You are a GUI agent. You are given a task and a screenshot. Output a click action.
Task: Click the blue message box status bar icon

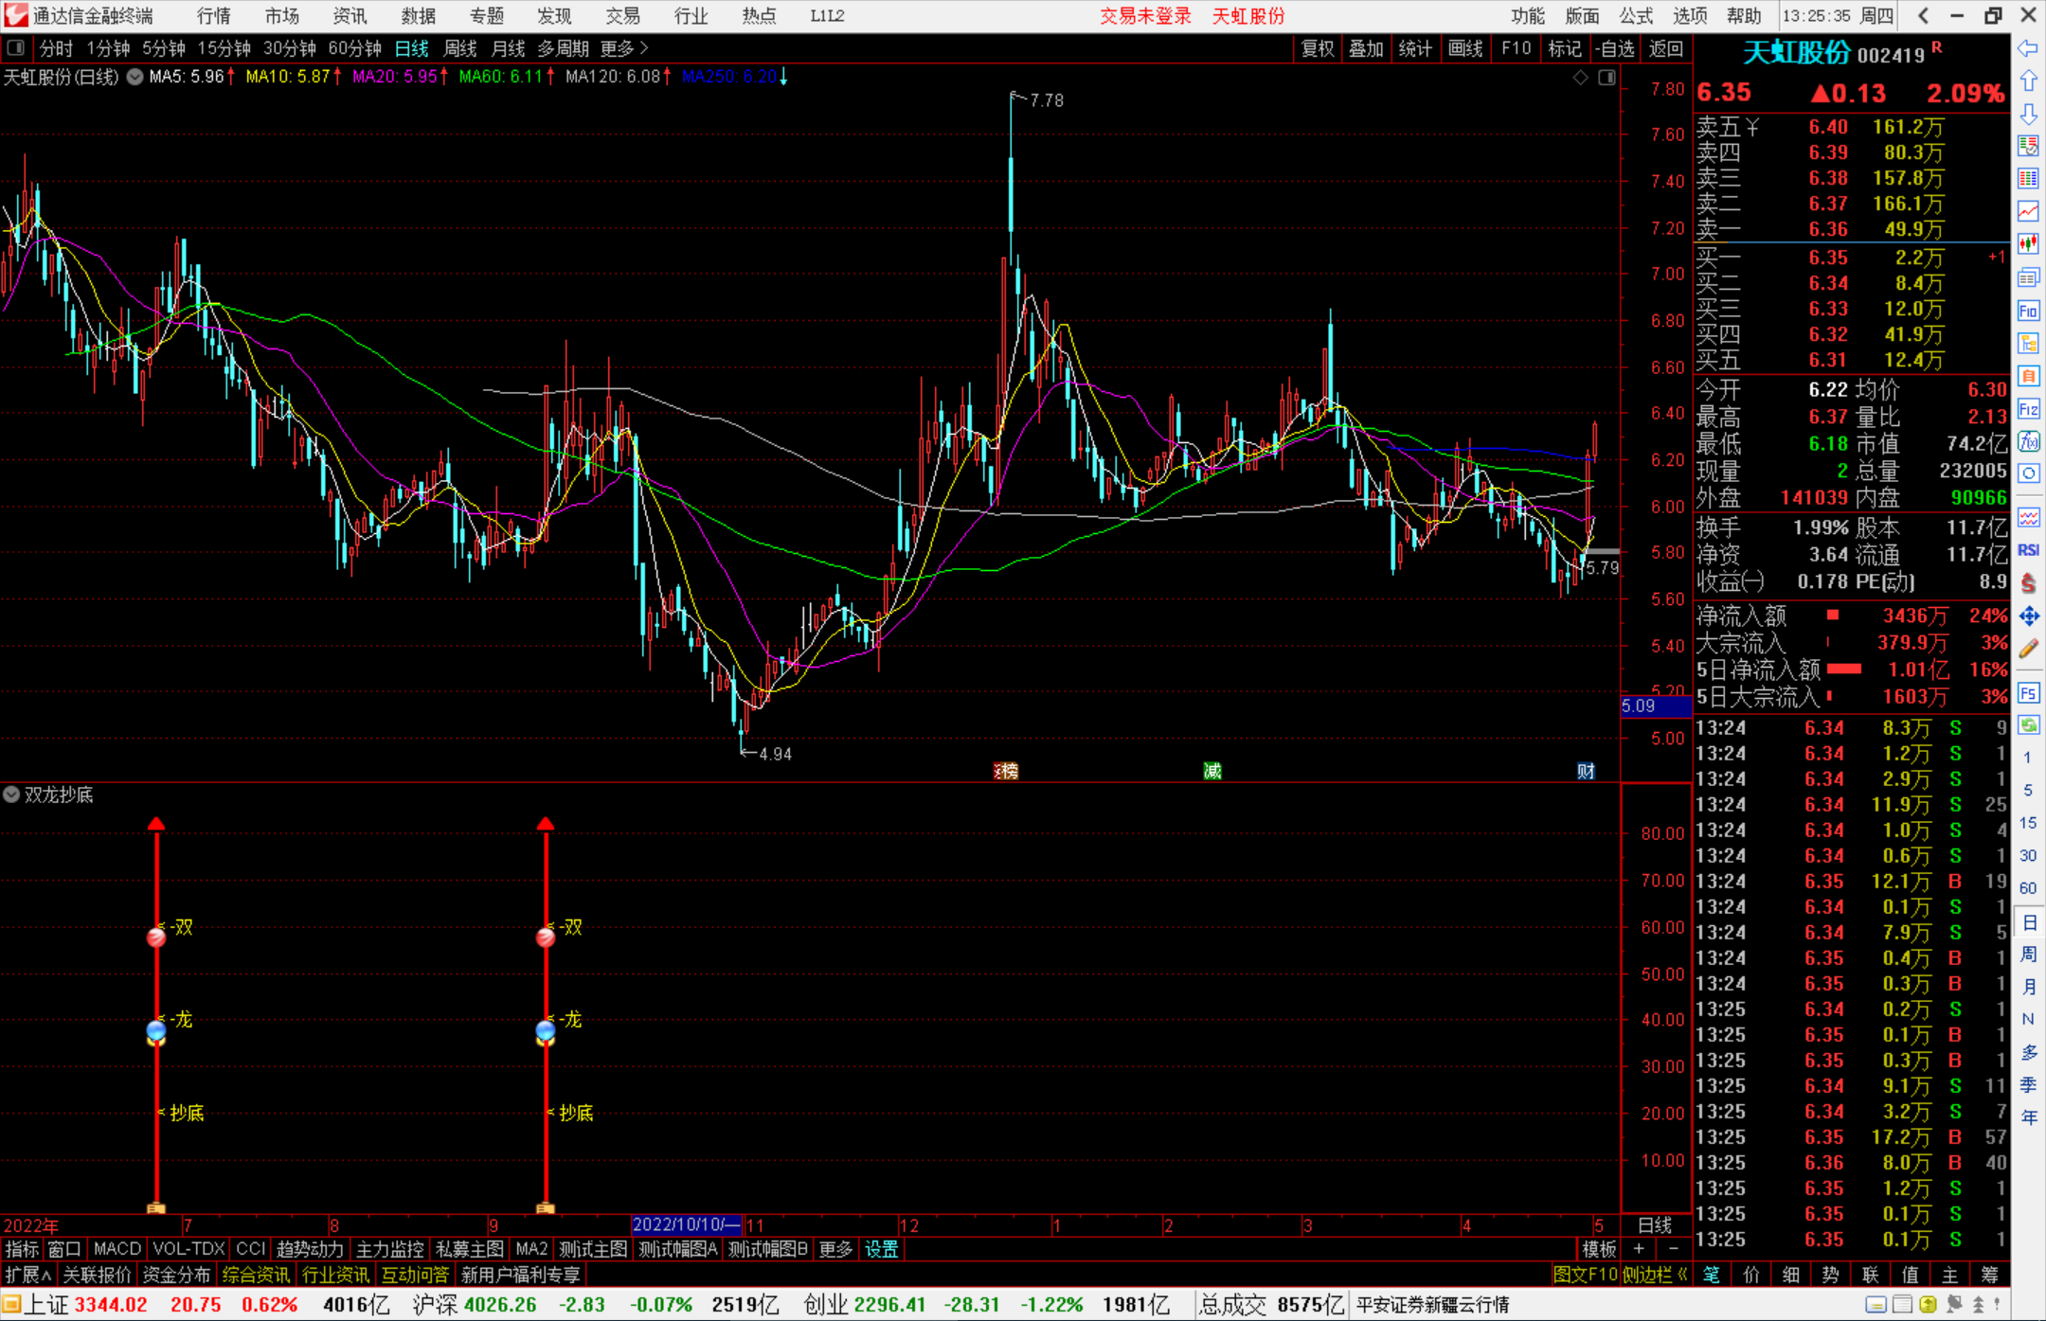click(x=1876, y=1305)
